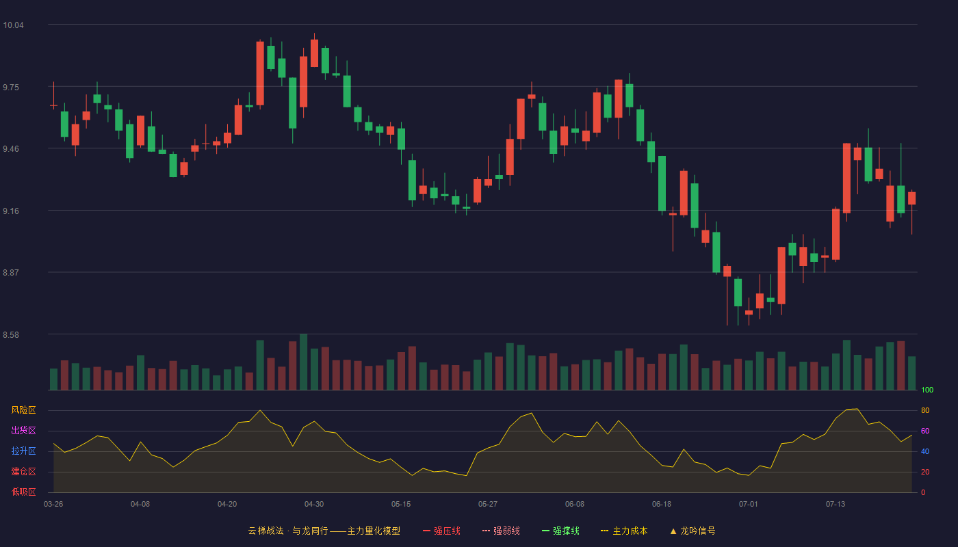Click the green 强撑线 legend line marker
958x547 pixels.
pyautogui.click(x=545, y=531)
